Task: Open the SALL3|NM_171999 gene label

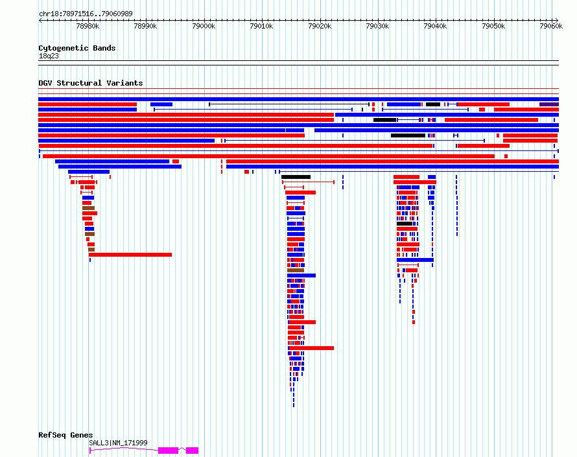Action: click(x=118, y=443)
